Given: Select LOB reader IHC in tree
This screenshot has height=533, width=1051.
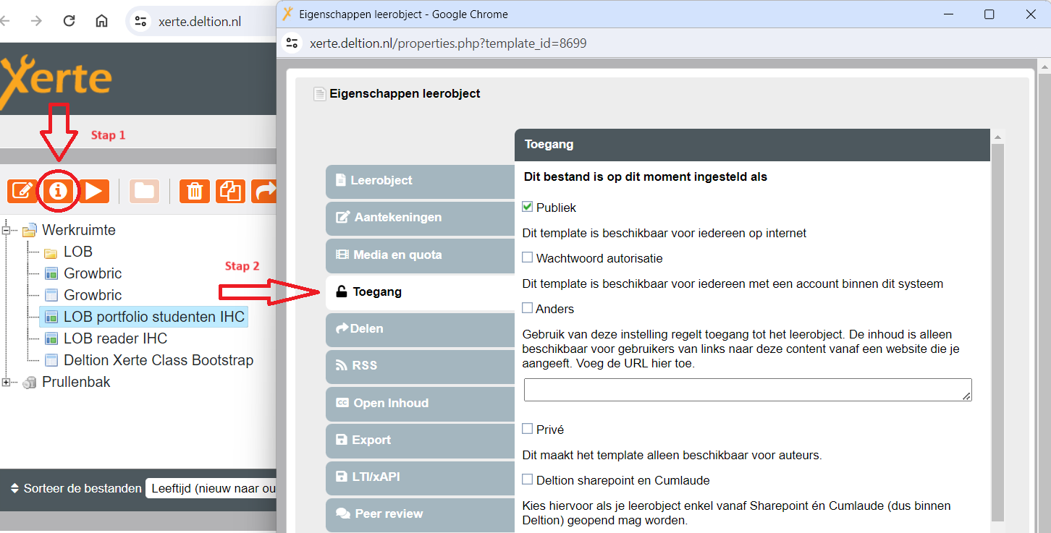Looking at the screenshot, I should [115, 338].
